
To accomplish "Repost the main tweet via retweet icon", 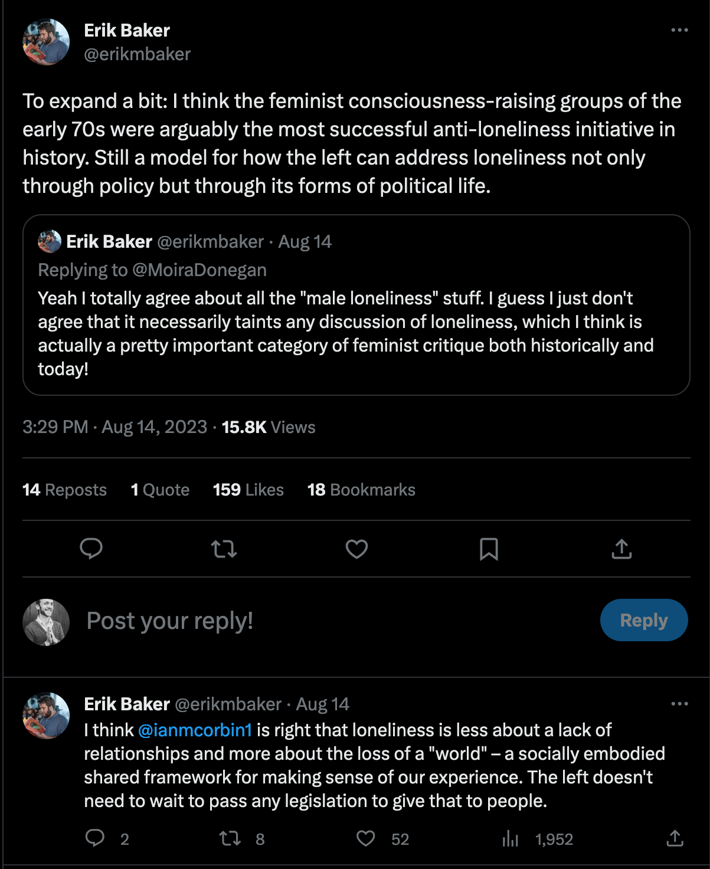I will [224, 549].
